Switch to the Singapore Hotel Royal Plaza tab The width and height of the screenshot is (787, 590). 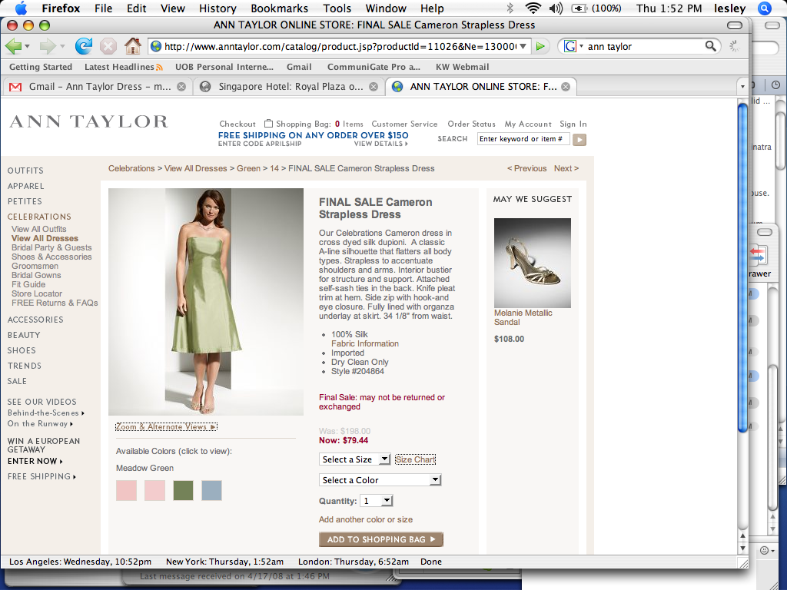[288, 87]
